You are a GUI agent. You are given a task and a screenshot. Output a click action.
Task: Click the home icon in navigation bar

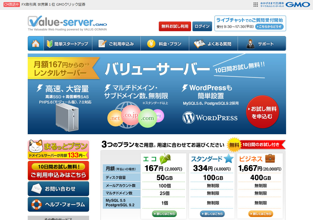coord(36,44)
